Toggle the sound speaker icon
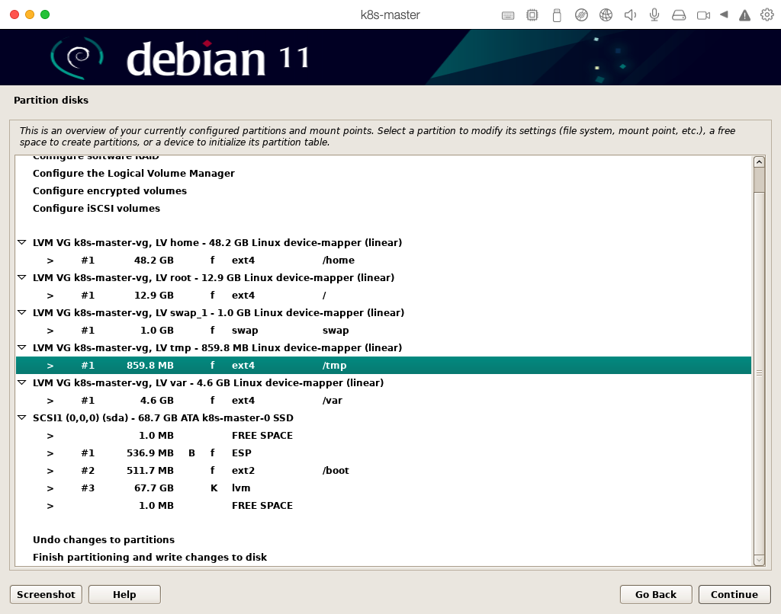This screenshot has width=781, height=614. (x=630, y=15)
